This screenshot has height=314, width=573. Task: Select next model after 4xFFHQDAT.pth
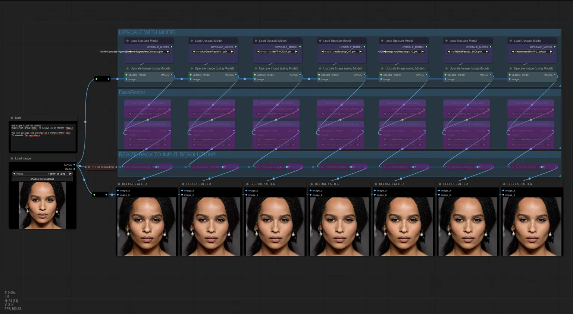click(296, 52)
